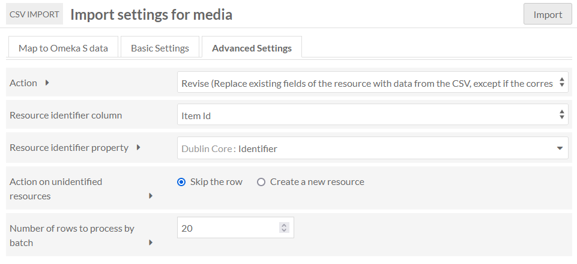The height and width of the screenshot is (264, 577).
Task: Switch to Basic Settings tab
Action: [x=160, y=48]
